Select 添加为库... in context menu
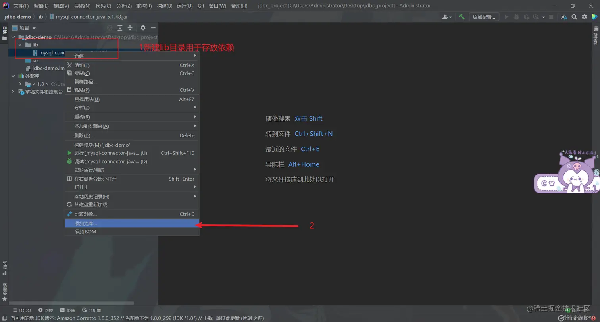This screenshot has height=322, width=600. [132, 224]
